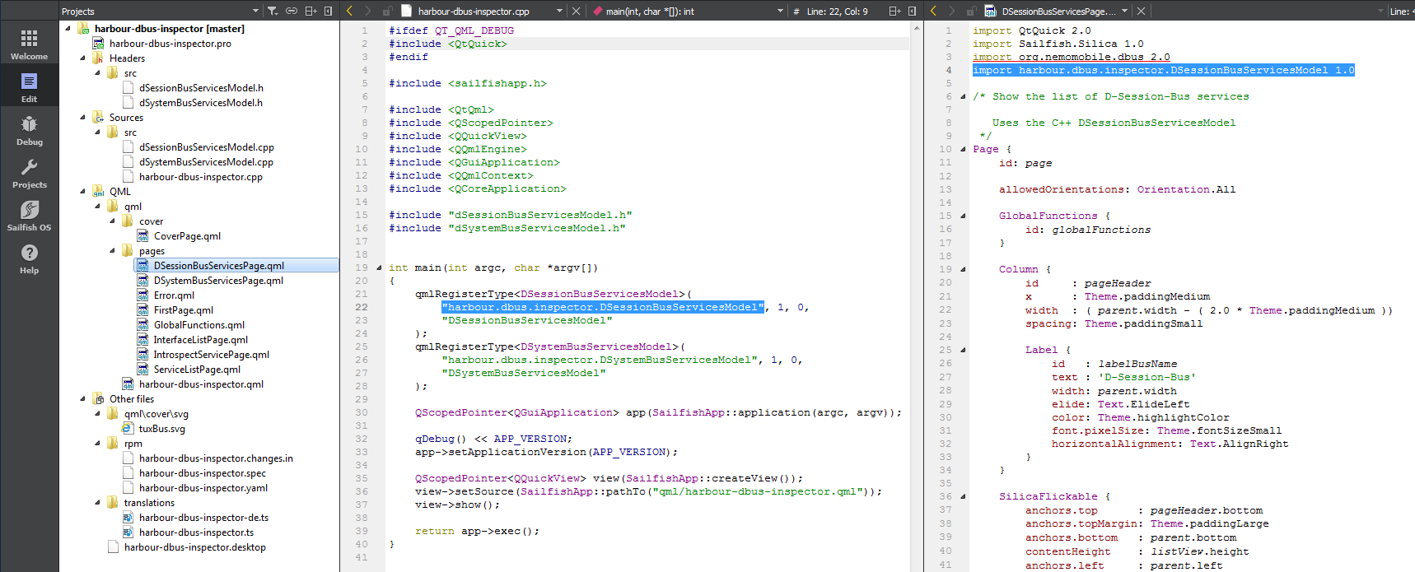The width and height of the screenshot is (1415, 572).
Task: Open the Help mode
Action: [x=29, y=258]
